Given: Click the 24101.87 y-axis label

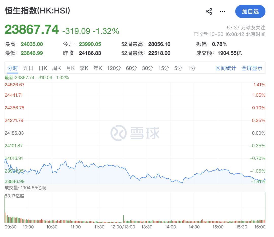Looking at the screenshot, I should coord(14,146).
